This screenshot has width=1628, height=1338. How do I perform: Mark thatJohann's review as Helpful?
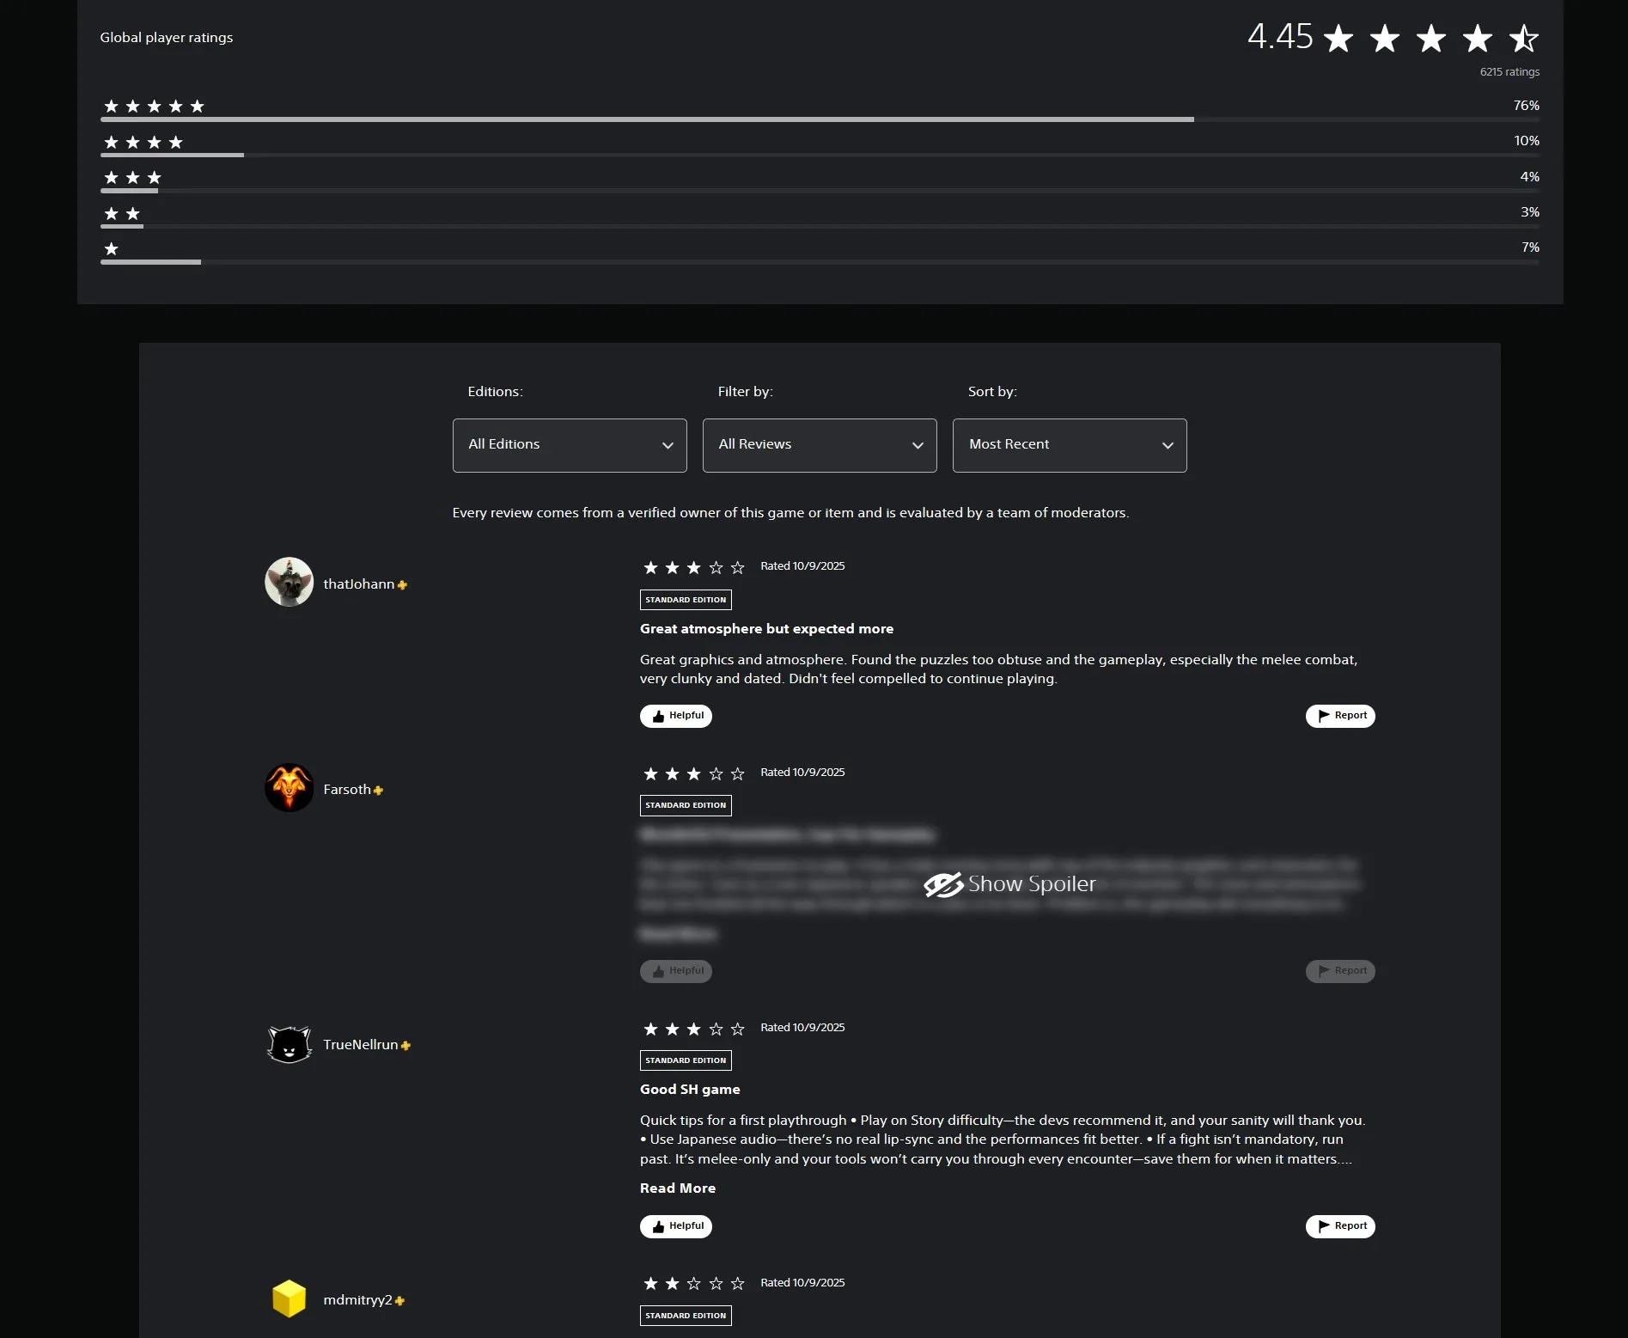(x=675, y=716)
